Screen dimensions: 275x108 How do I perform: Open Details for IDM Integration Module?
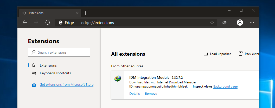pos(135,93)
